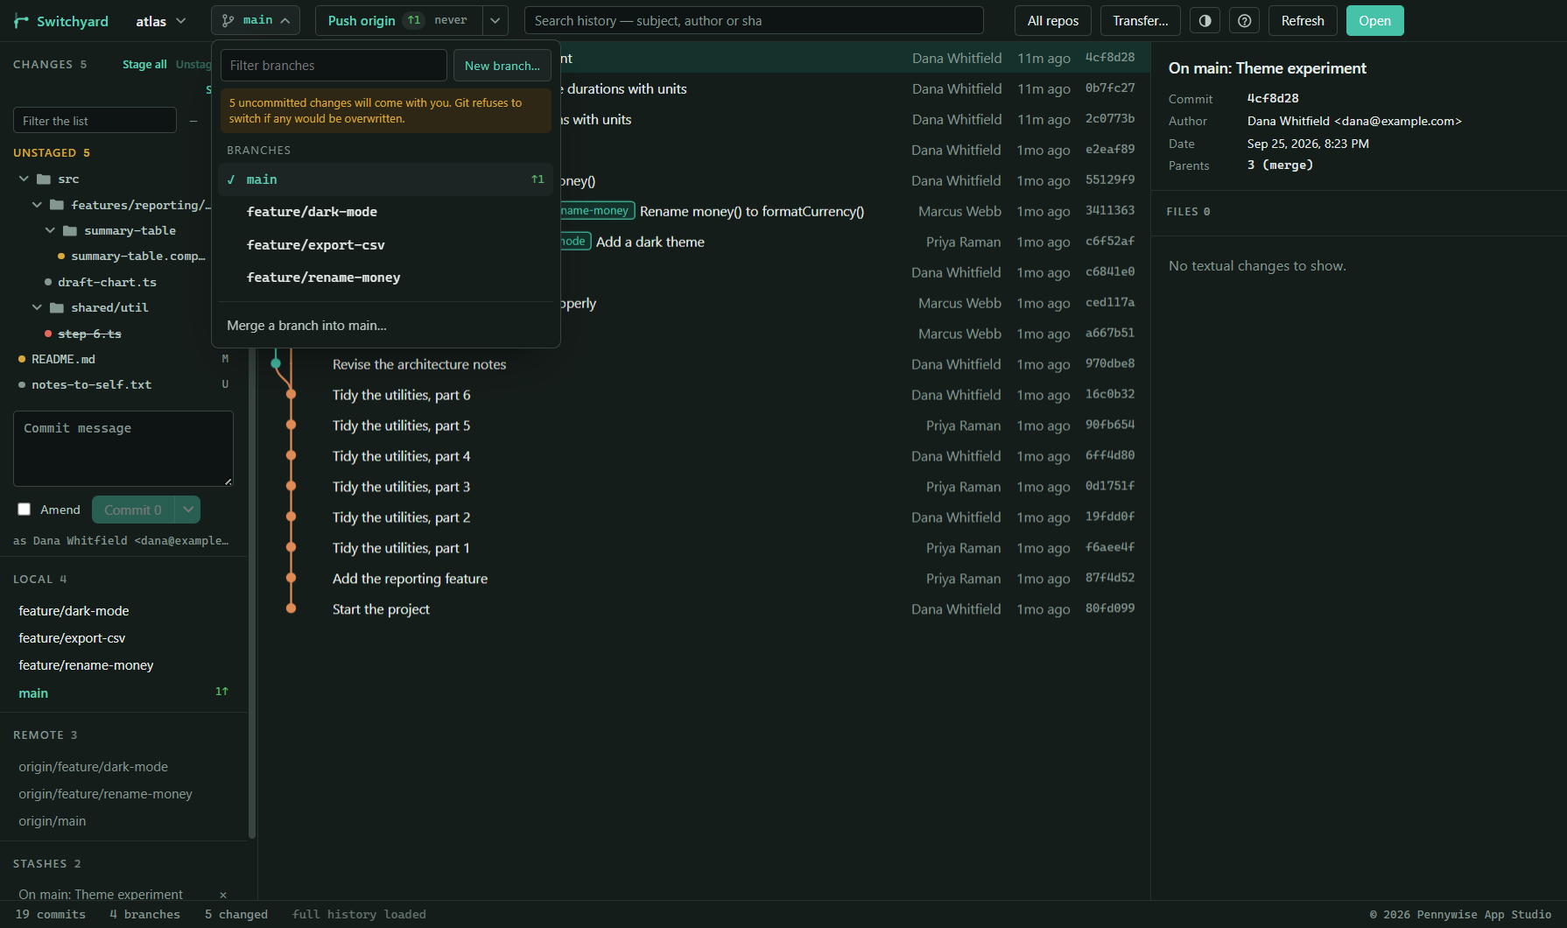Click the commit dot for 'Start the project'
1567x928 pixels.
(291, 608)
